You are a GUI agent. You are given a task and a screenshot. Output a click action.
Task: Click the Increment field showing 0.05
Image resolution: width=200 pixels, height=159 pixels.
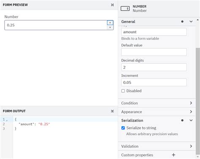tap(154, 82)
